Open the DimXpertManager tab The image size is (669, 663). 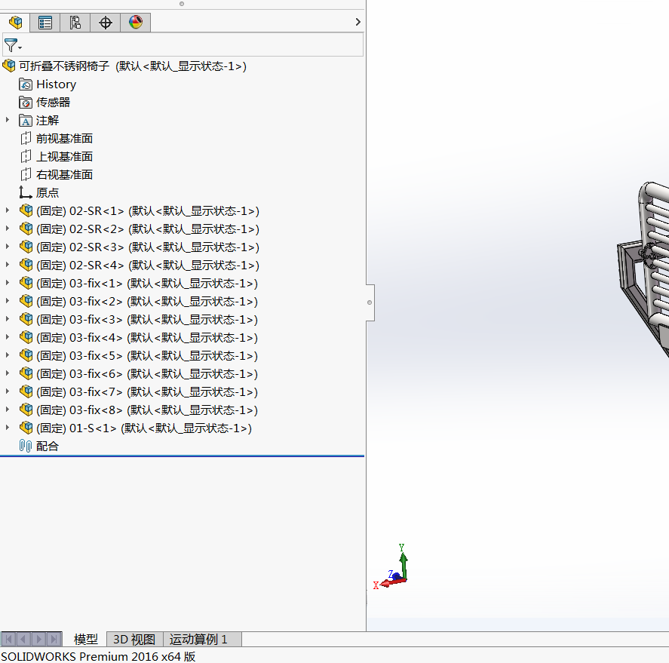[106, 22]
